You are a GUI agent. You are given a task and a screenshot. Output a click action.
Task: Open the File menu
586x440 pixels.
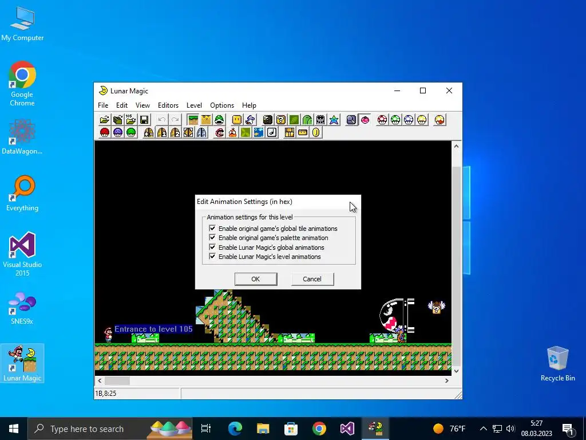(x=103, y=105)
